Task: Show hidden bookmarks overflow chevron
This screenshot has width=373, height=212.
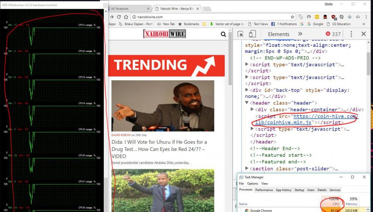Action: [364, 24]
